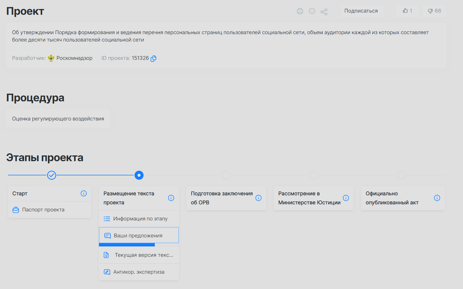Click the active stage timeline marker
463x289 pixels.
pyautogui.click(x=139, y=175)
